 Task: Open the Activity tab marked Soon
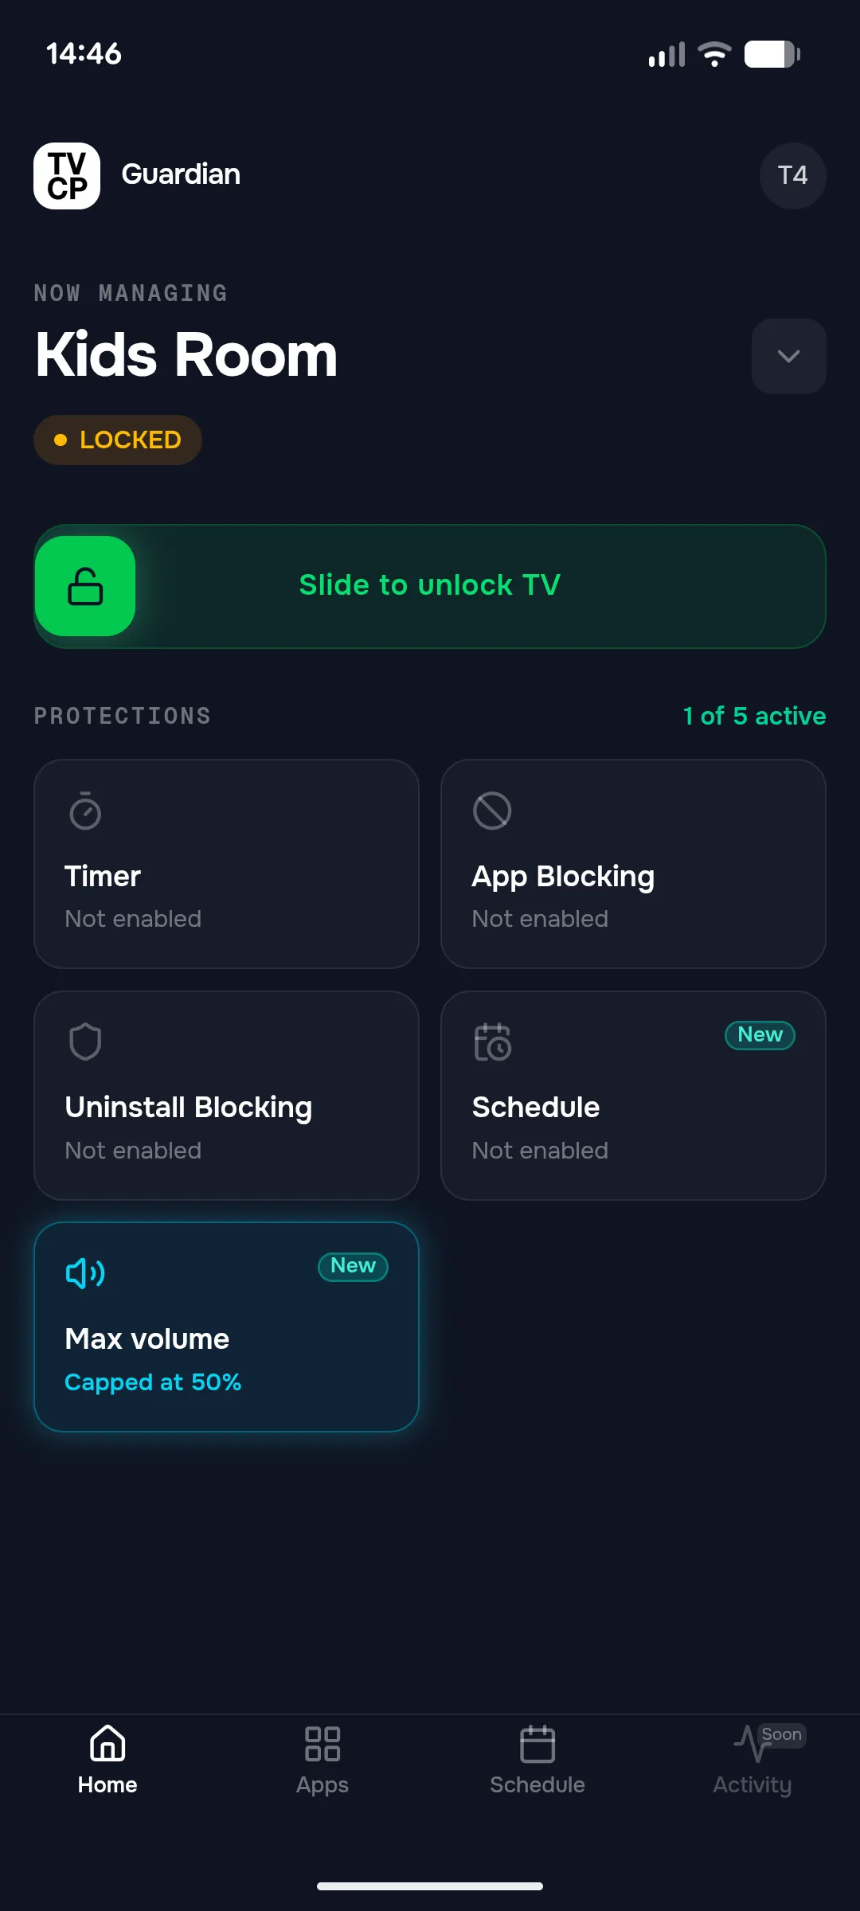[x=752, y=1760]
